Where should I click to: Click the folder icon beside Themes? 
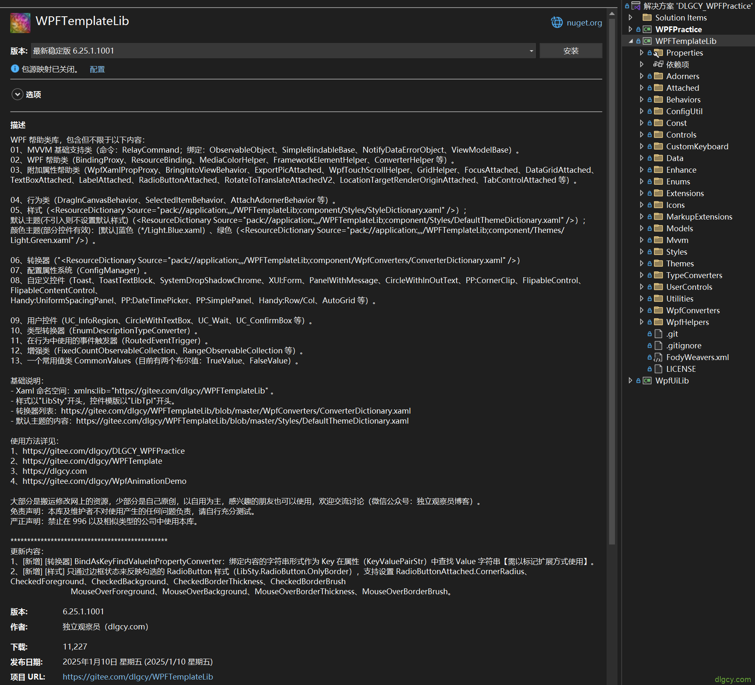658,263
